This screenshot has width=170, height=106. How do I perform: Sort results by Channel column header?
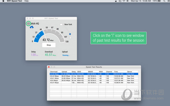click(x=109, y=72)
